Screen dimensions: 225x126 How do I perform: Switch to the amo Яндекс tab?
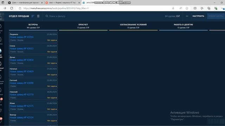[63, 2]
